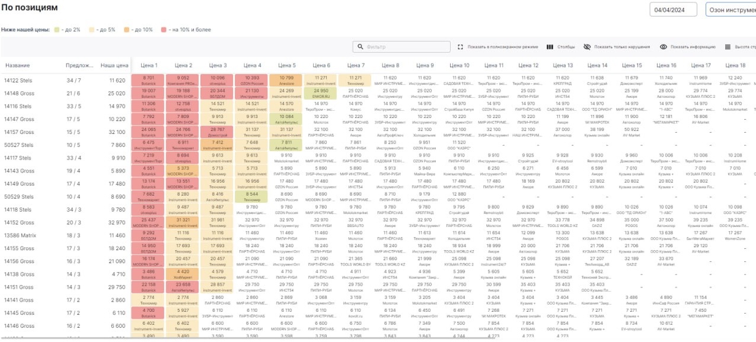The height and width of the screenshot is (342, 756).
Task: Click the Предлож... column header
Action: point(79,65)
